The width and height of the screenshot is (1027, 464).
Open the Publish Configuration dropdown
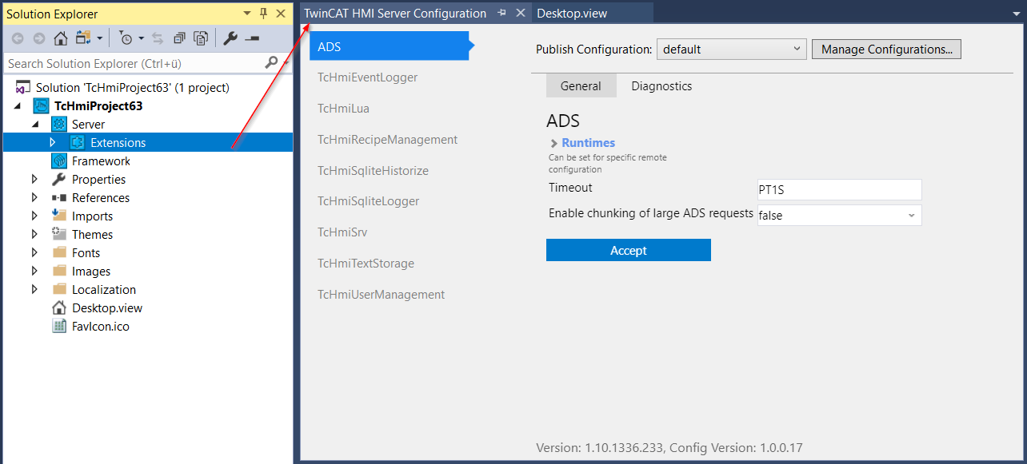(731, 49)
